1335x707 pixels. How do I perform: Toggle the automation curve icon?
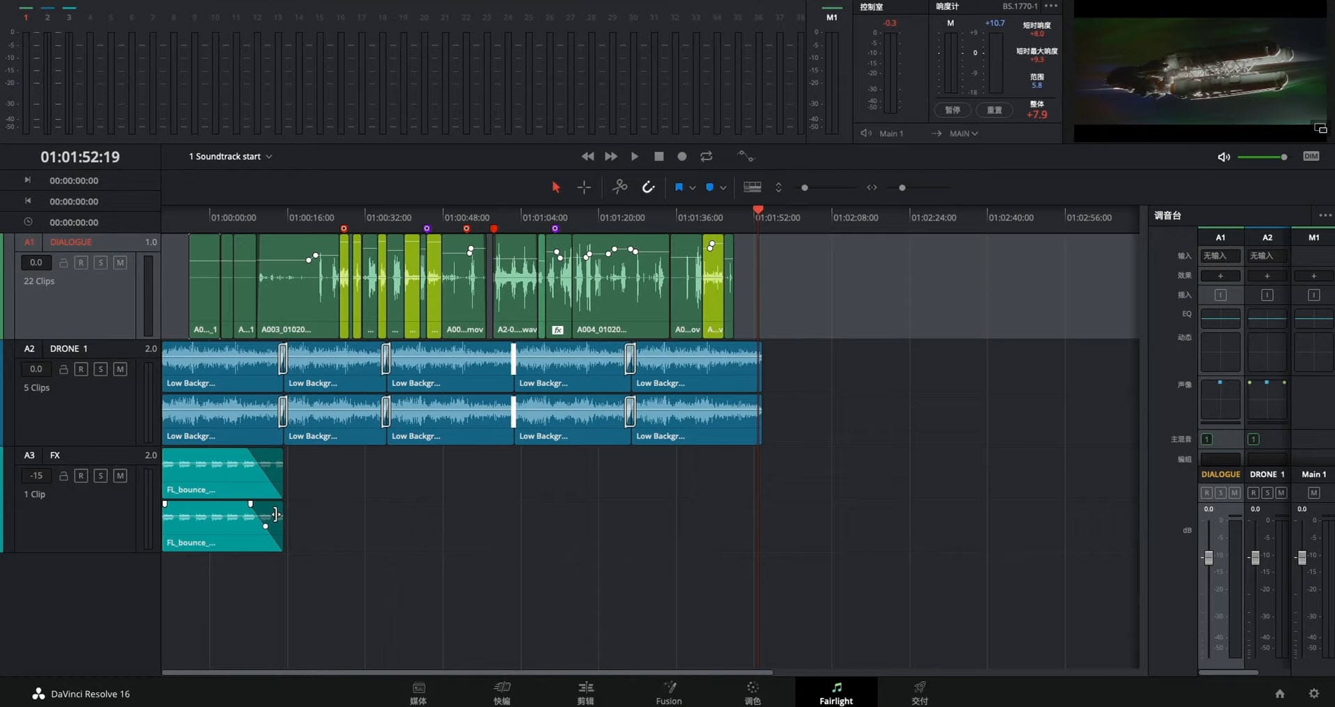point(746,156)
